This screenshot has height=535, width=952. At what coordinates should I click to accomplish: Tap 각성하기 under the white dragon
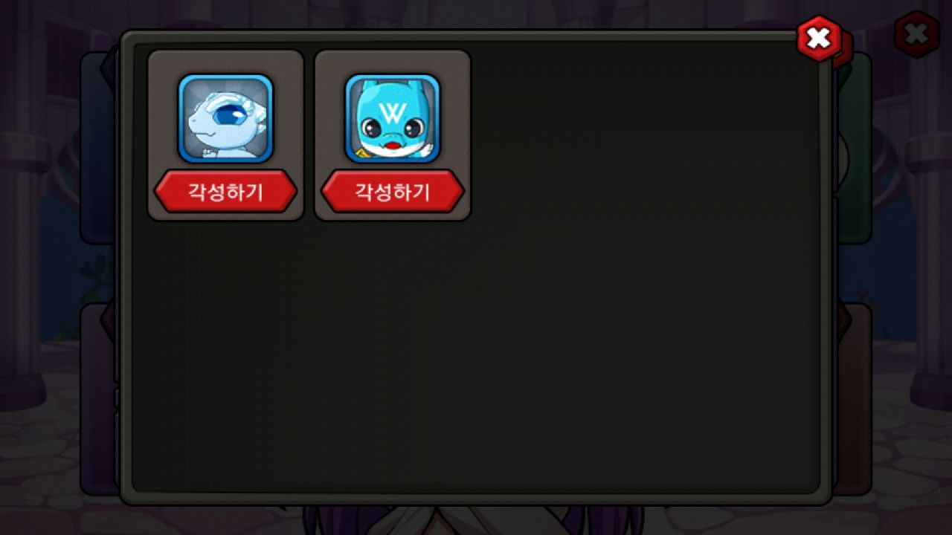coord(225,192)
